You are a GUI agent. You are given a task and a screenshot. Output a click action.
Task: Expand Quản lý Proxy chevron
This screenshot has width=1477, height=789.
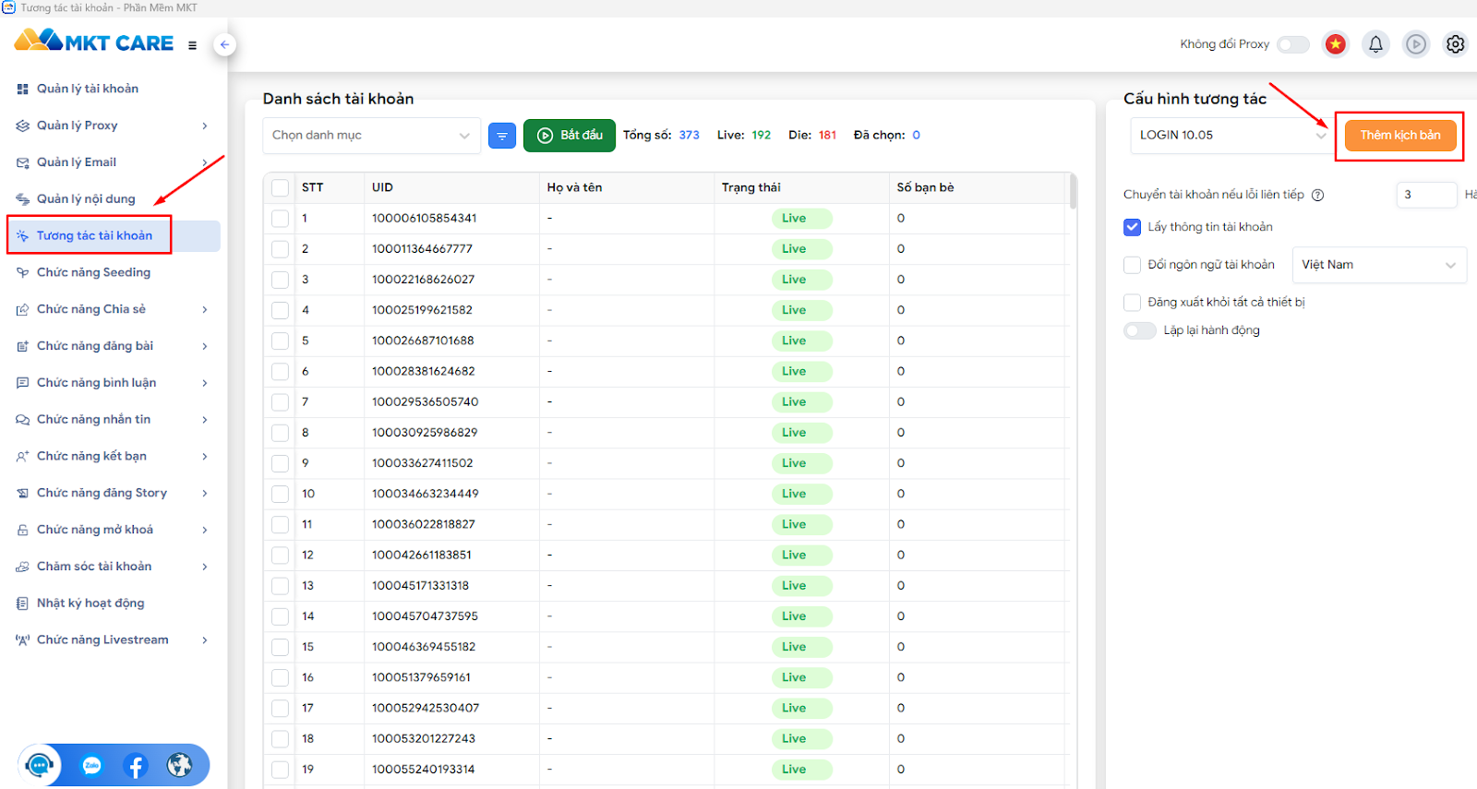coord(205,126)
